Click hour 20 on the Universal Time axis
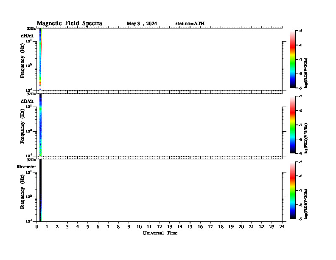The image size is (336, 260). pos(241,226)
